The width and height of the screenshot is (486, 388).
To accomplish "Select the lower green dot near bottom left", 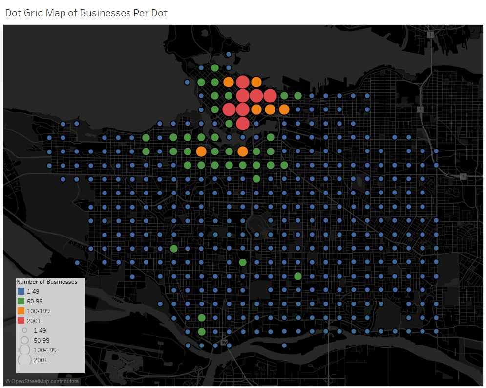I will click(x=202, y=331).
